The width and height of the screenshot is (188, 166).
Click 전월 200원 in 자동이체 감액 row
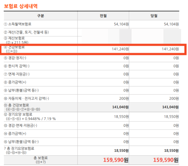(124, 99)
